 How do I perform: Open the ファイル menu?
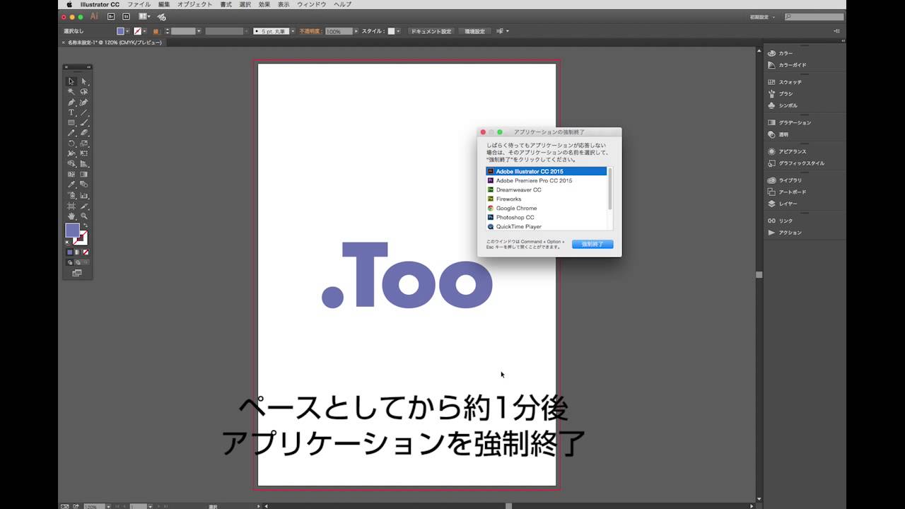point(139,4)
